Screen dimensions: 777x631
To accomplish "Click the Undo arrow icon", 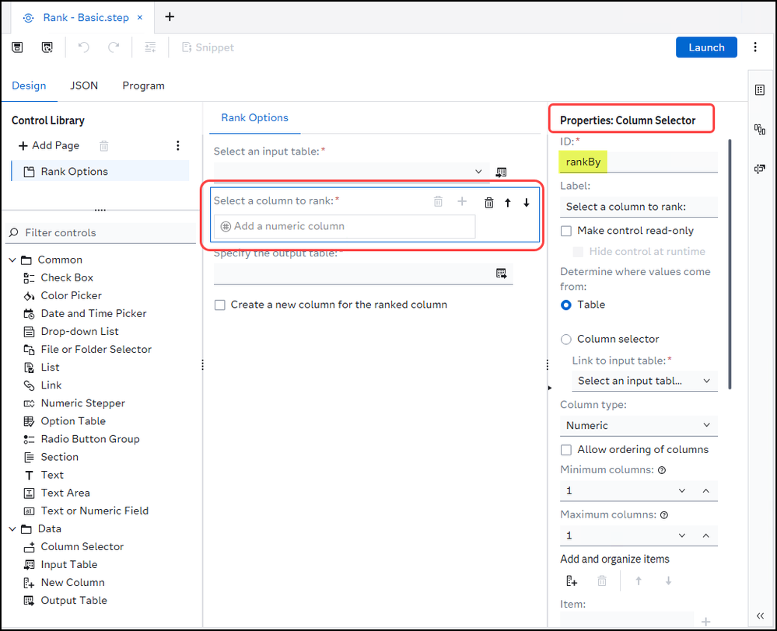I will pyautogui.click(x=83, y=47).
